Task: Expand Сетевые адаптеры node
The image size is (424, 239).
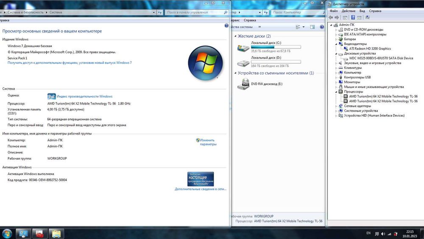Action: [x=336, y=106]
